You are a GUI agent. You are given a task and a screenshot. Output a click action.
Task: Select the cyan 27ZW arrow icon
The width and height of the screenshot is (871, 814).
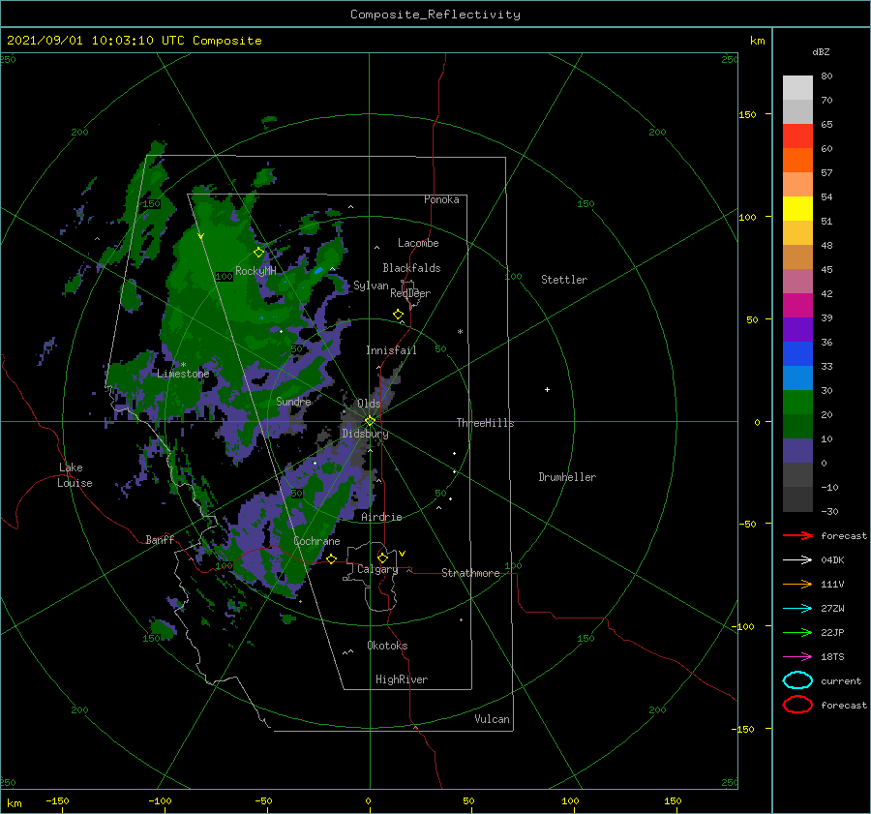click(797, 609)
